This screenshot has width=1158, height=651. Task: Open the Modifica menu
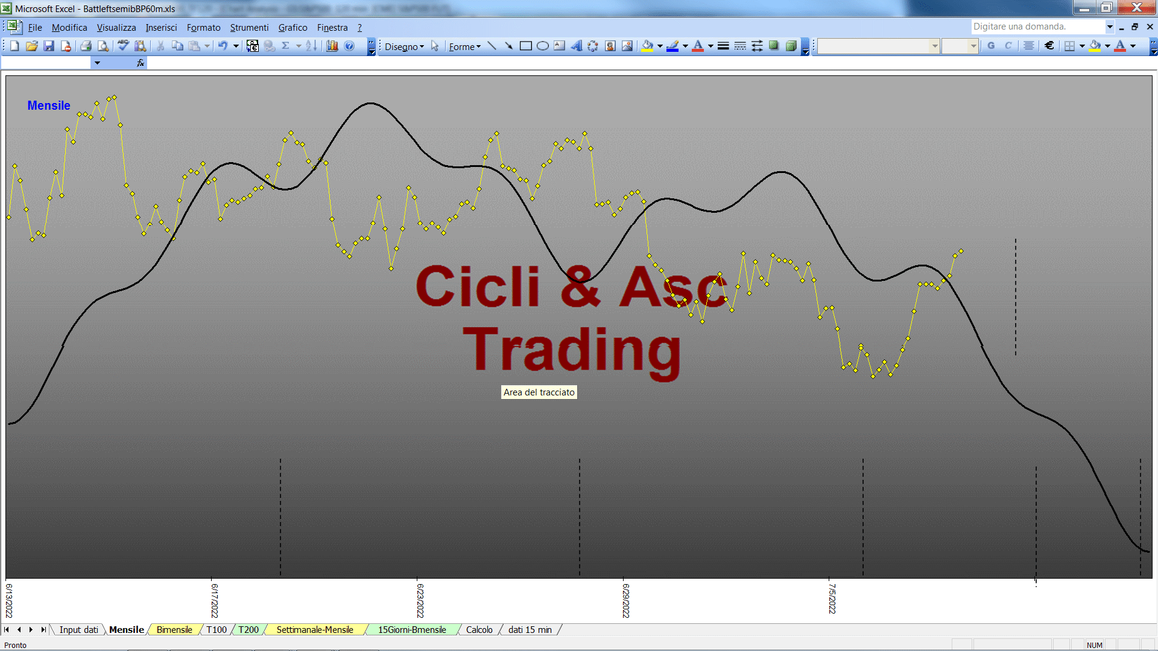[69, 27]
